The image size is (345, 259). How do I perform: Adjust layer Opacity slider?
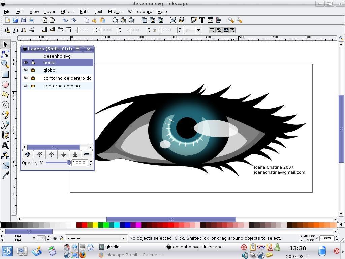click(x=58, y=163)
